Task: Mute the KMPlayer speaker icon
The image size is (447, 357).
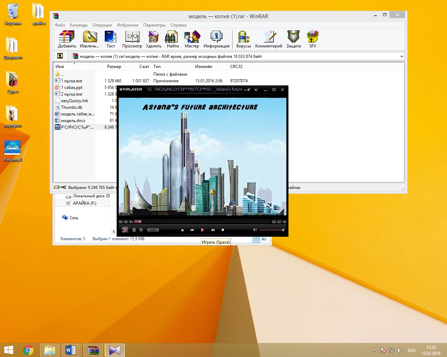Action: pos(255,230)
